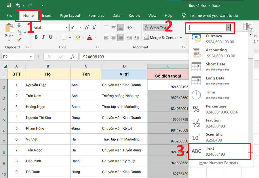Open the File tab
Viewport: 259px width, 178px height.
pyautogui.click(x=9, y=16)
